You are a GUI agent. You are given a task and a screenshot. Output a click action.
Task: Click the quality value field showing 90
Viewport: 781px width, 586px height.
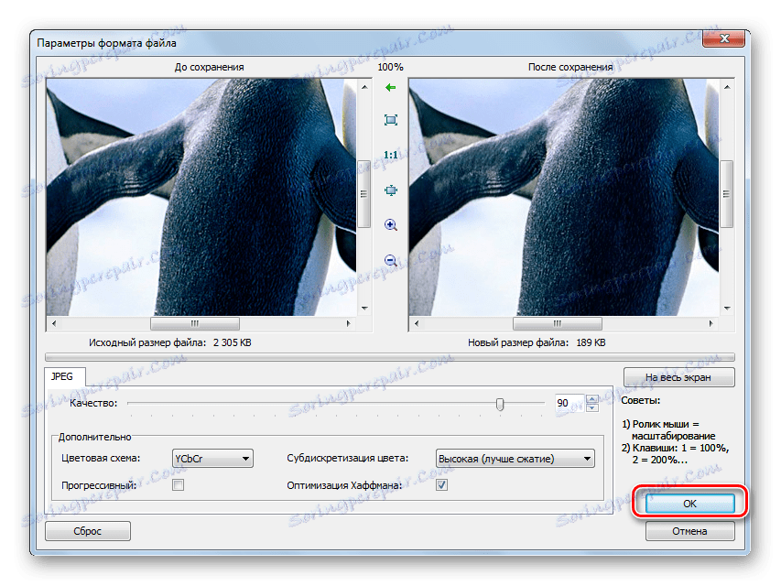(x=569, y=403)
